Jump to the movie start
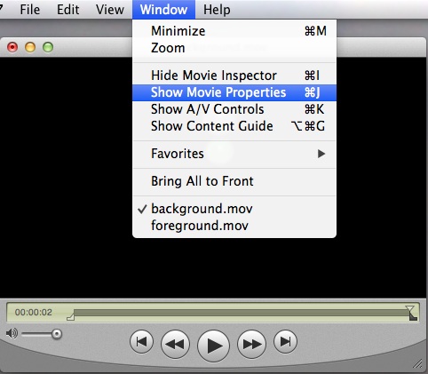Image resolution: width=428 pixels, height=374 pixels. pyautogui.click(x=141, y=342)
